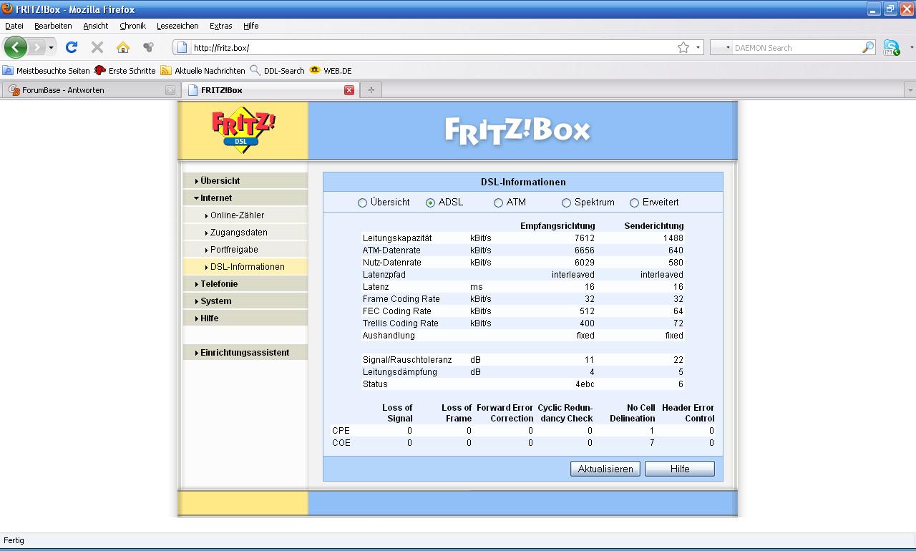916x551 pixels.
Task: Open the Einrichtungsassistent sidebar item
Action: point(245,353)
